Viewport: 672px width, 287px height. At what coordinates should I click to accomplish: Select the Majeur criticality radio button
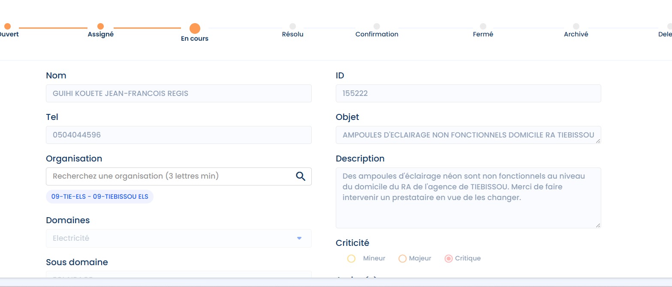click(x=402, y=259)
